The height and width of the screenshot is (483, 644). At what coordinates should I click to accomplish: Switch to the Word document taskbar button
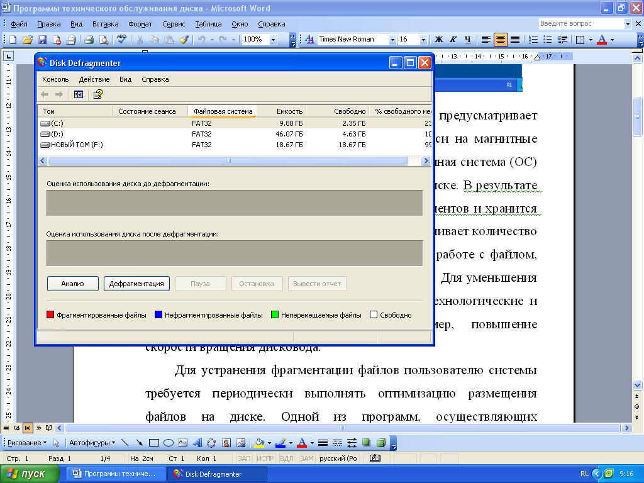pos(116,474)
